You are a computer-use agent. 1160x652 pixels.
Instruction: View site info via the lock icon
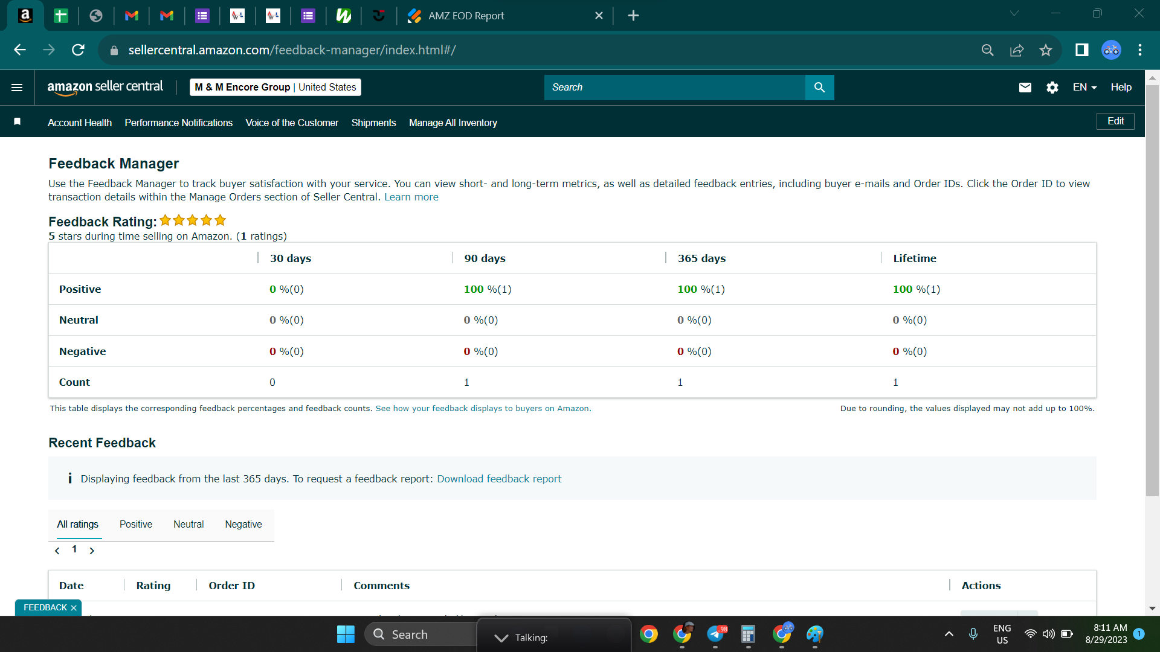(114, 51)
